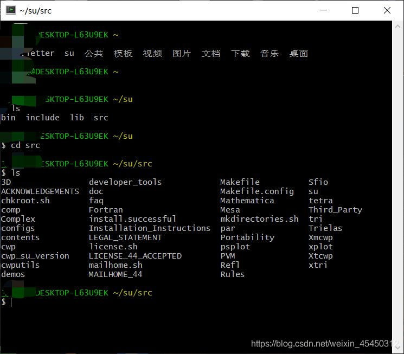Click the 下载 folder name
The image size is (404, 354).
click(240, 54)
